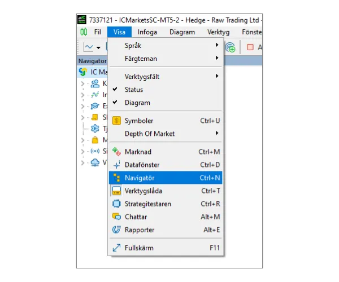
Task: Switch to Fullskärm mode
Action: [139, 248]
